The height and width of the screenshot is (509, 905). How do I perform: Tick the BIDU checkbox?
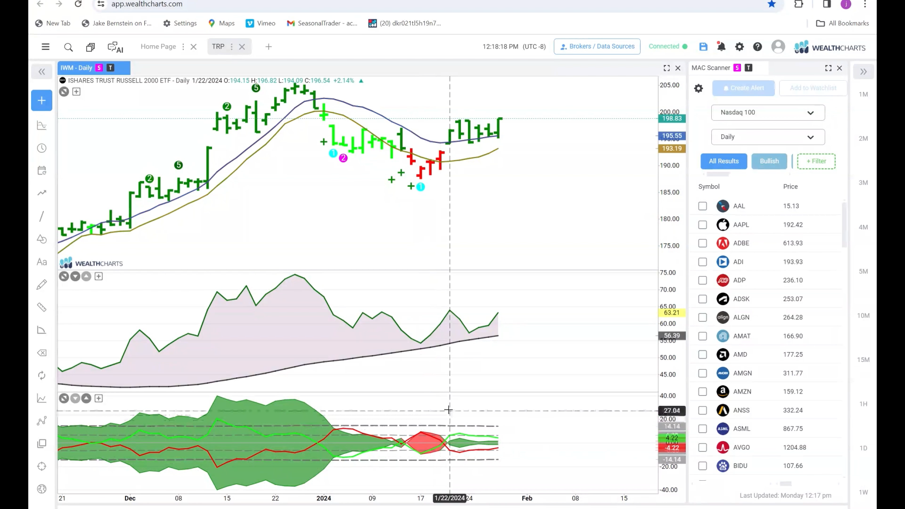703,466
